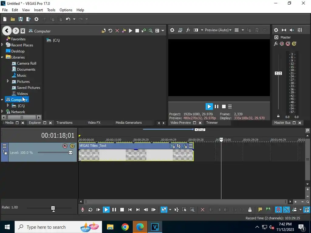Viewport: 311px width, 233px height.
Task: Jump to project start in transport
Action: (x=130, y=210)
